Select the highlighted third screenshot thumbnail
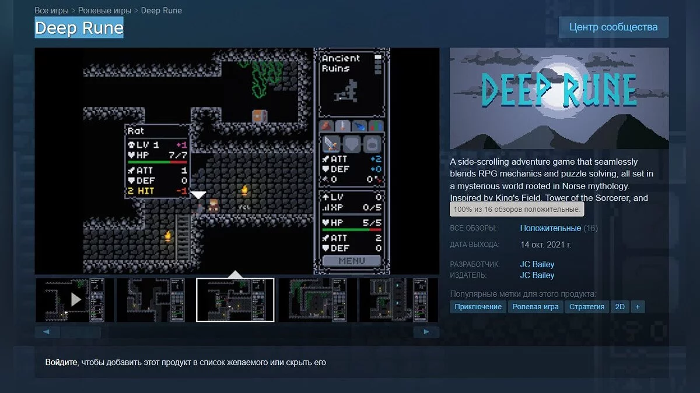Viewport: 700px width, 393px height. click(235, 300)
